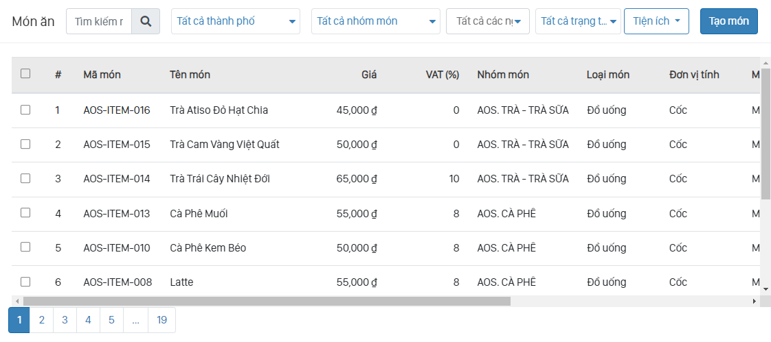
Task: Select checkbox for Trà Atiso Đỏ Hạt Chia
Action: (x=25, y=110)
